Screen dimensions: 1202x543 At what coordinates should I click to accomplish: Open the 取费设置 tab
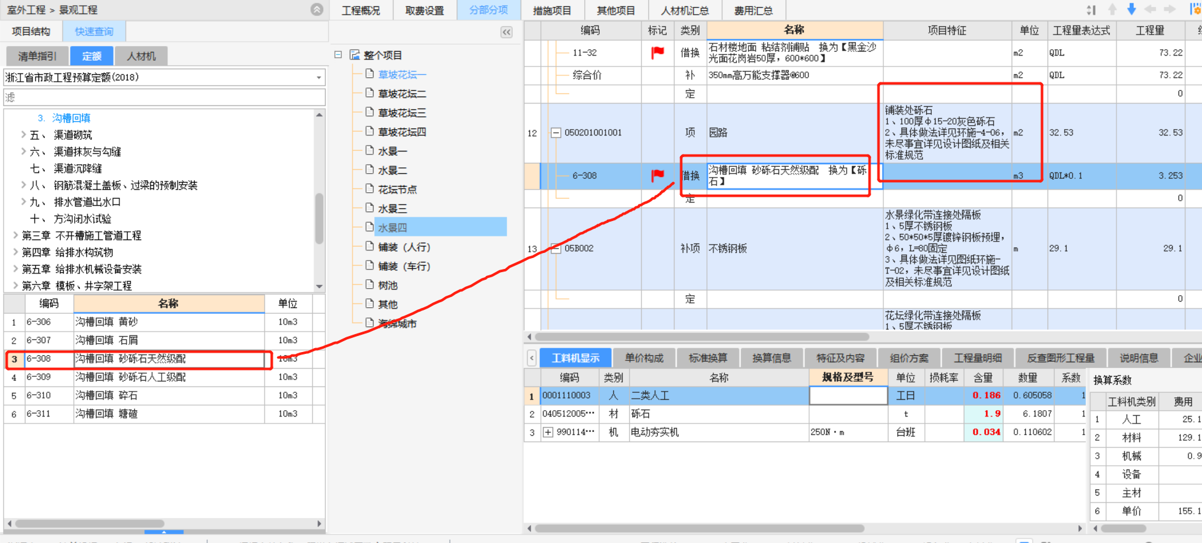point(425,10)
